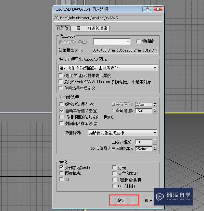Enable 灯光 checkbox
204x211 pixels.
click(x=114, y=167)
